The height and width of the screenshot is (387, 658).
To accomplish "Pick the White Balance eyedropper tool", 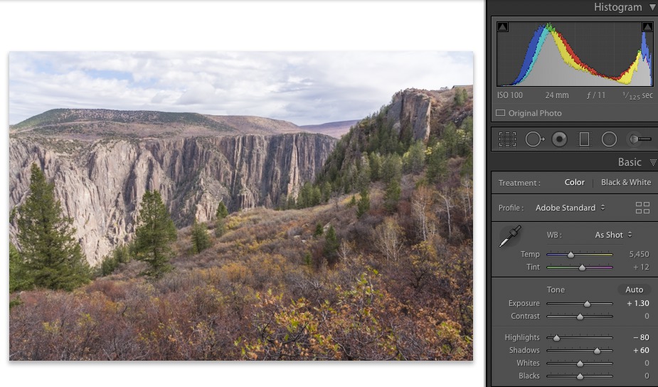I will (510, 236).
